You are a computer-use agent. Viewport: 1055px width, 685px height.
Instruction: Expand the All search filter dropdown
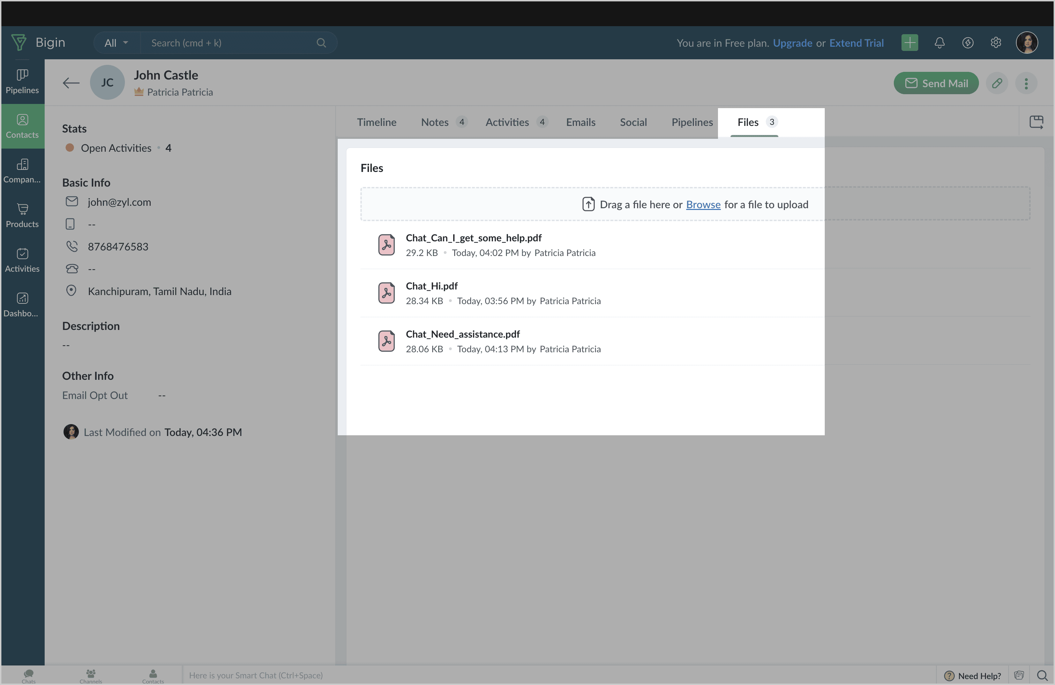116,43
